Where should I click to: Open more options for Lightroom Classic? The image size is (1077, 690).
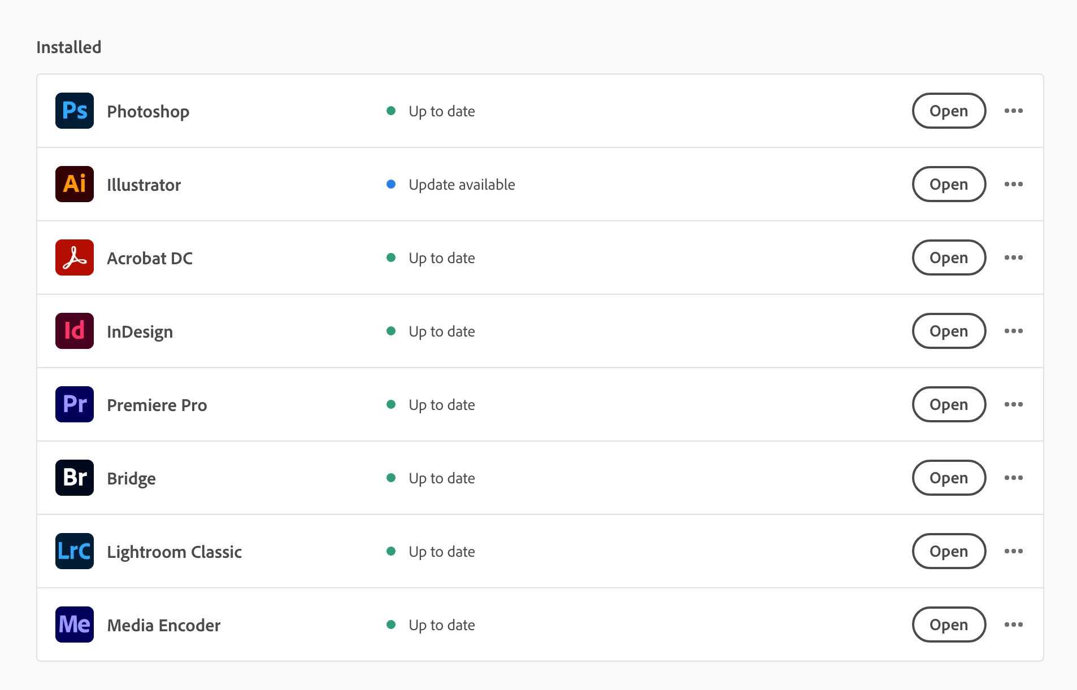(x=1014, y=551)
